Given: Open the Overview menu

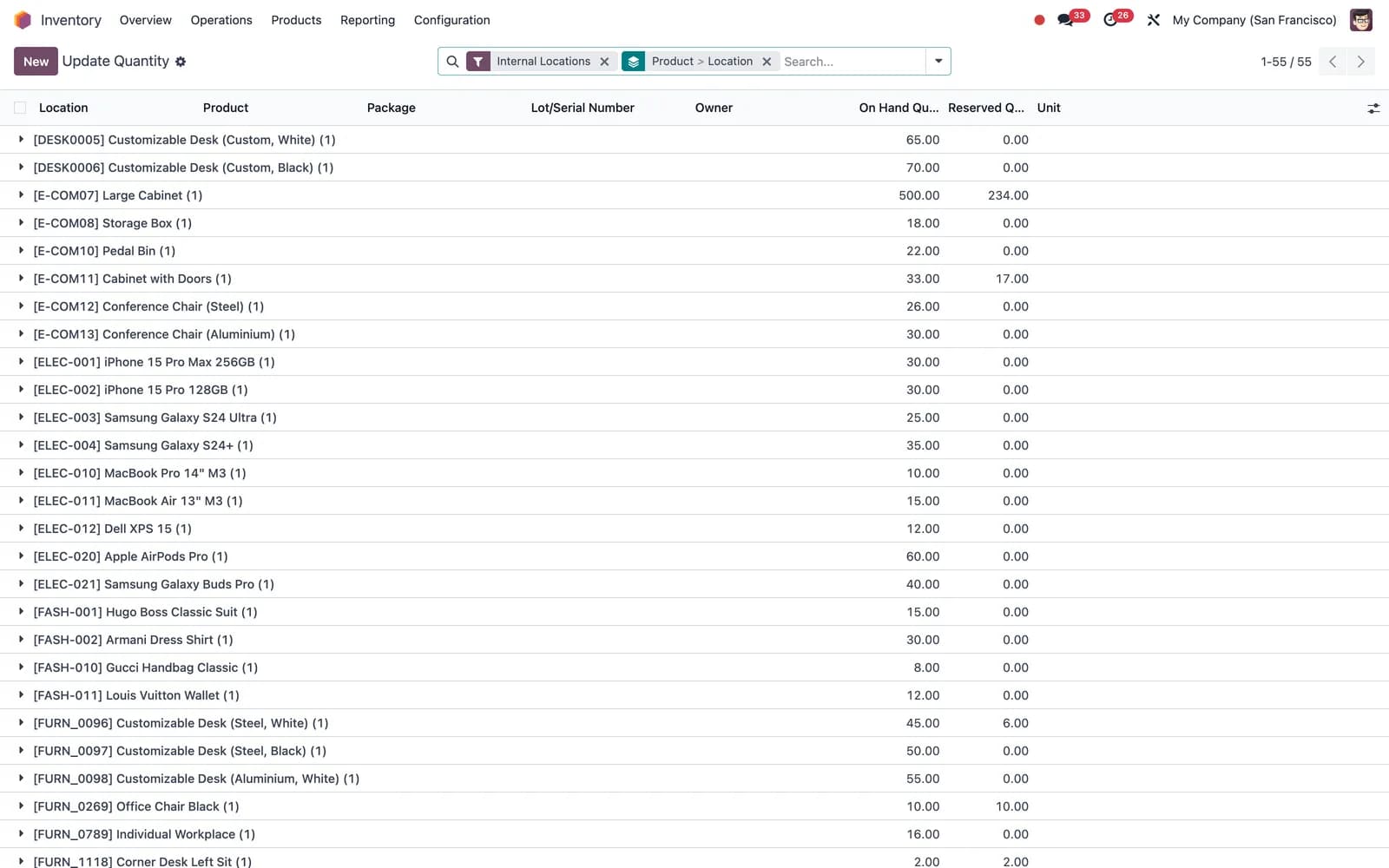Looking at the screenshot, I should [145, 20].
